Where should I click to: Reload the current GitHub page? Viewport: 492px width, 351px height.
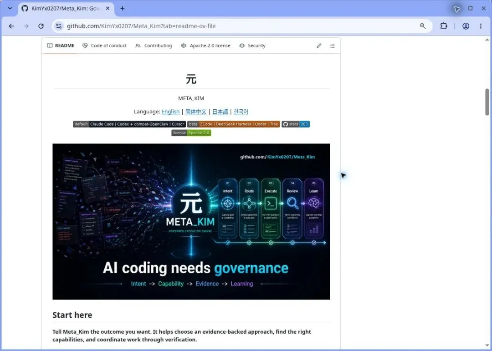point(41,26)
